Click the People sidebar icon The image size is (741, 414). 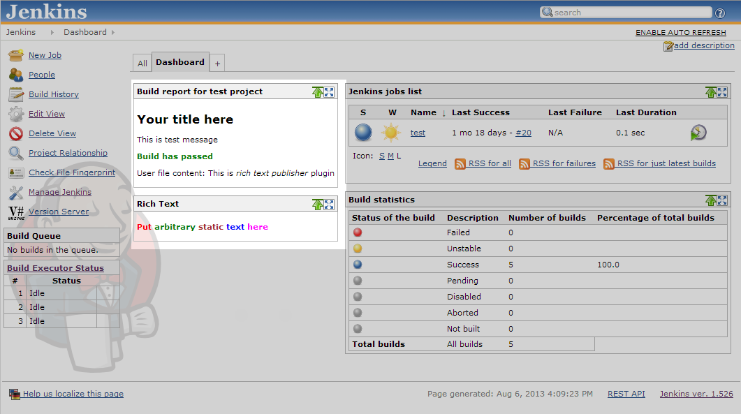pyautogui.click(x=15, y=75)
